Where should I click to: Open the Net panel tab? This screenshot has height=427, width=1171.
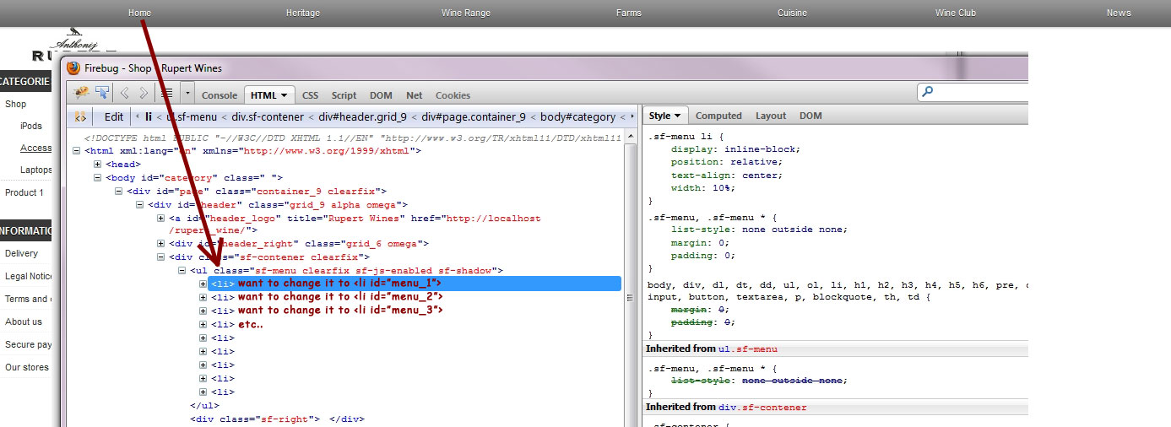click(414, 95)
